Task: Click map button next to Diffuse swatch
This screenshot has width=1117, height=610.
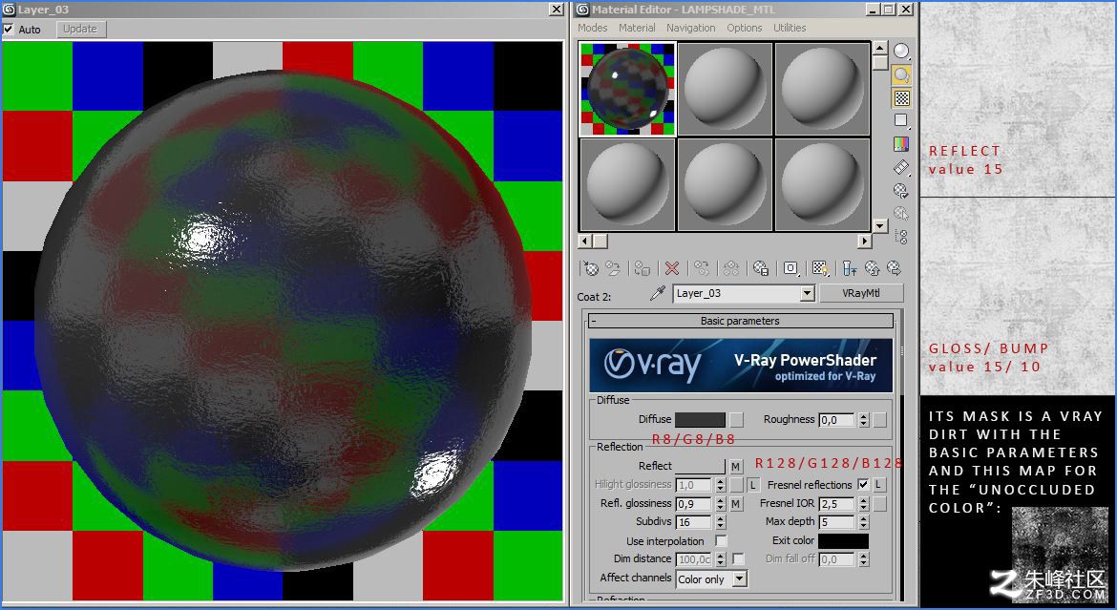Action: (737, 420)
